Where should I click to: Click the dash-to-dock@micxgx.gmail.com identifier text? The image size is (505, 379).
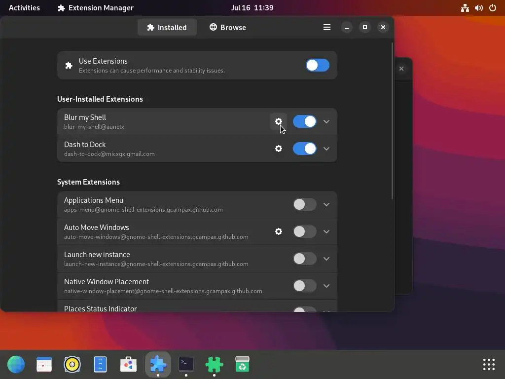point(109,154)
